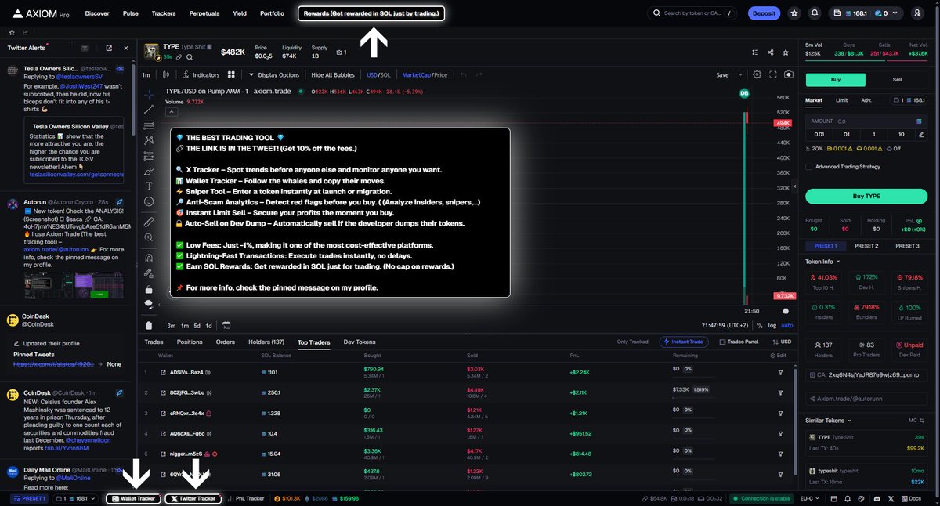Switch to the Holders (137) tab
Image resolution: width=940 pixels, height=506 pixels.
point(266,342)
